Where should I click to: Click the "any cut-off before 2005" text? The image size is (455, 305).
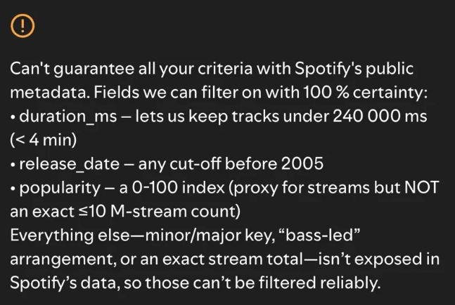[231, 163]
